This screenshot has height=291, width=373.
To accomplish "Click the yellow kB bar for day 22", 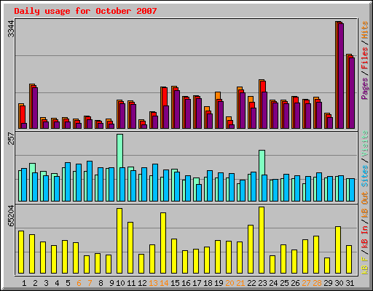I will pyautogui.click(x=251, y=249).
